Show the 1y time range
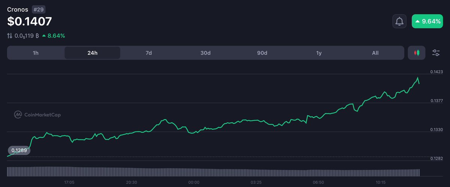Viewport: 450px width, 187px height. [x=319, y=53]
